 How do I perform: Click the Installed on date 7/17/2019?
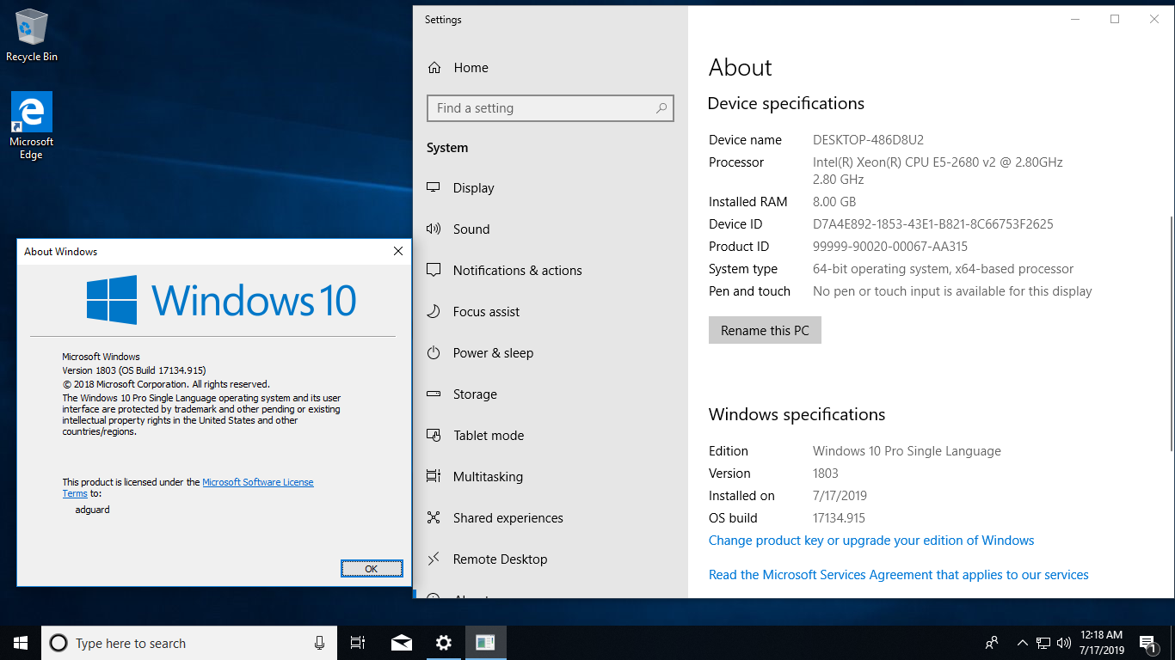pos(840,496)
